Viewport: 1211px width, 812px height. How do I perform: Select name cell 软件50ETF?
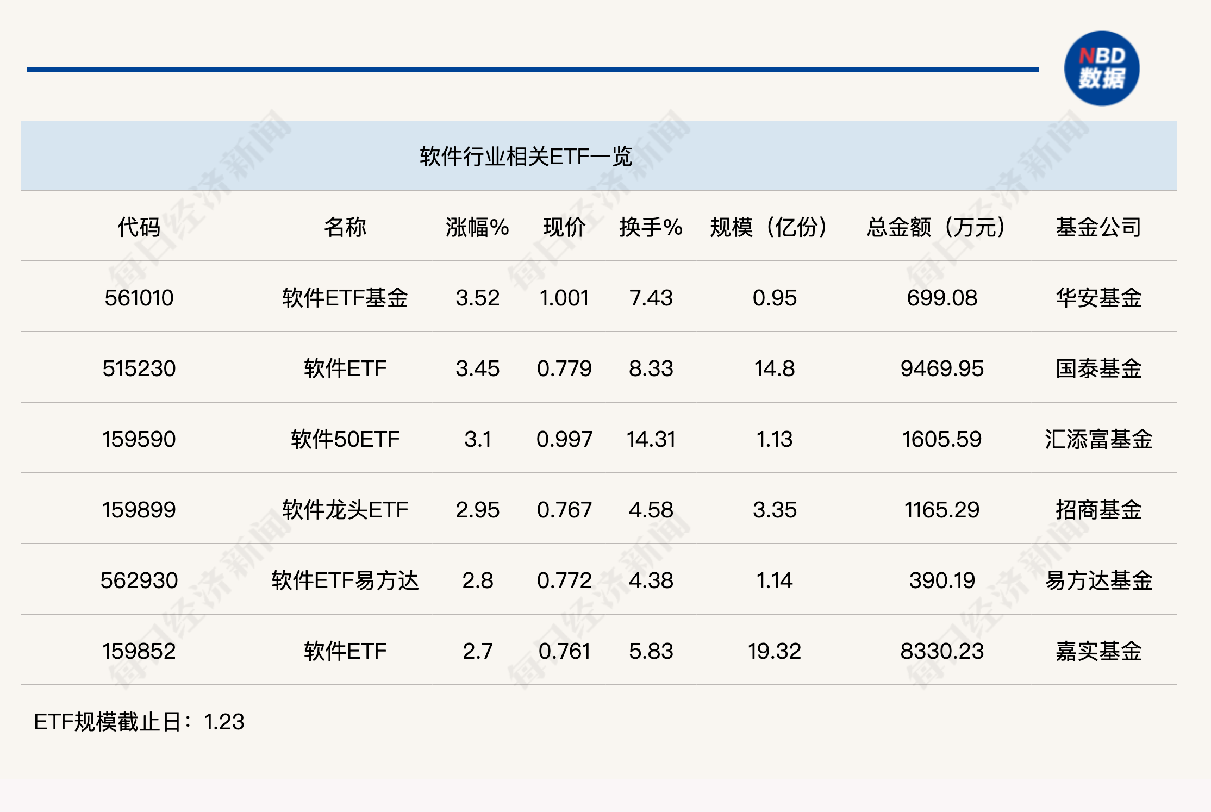point(345,439)
